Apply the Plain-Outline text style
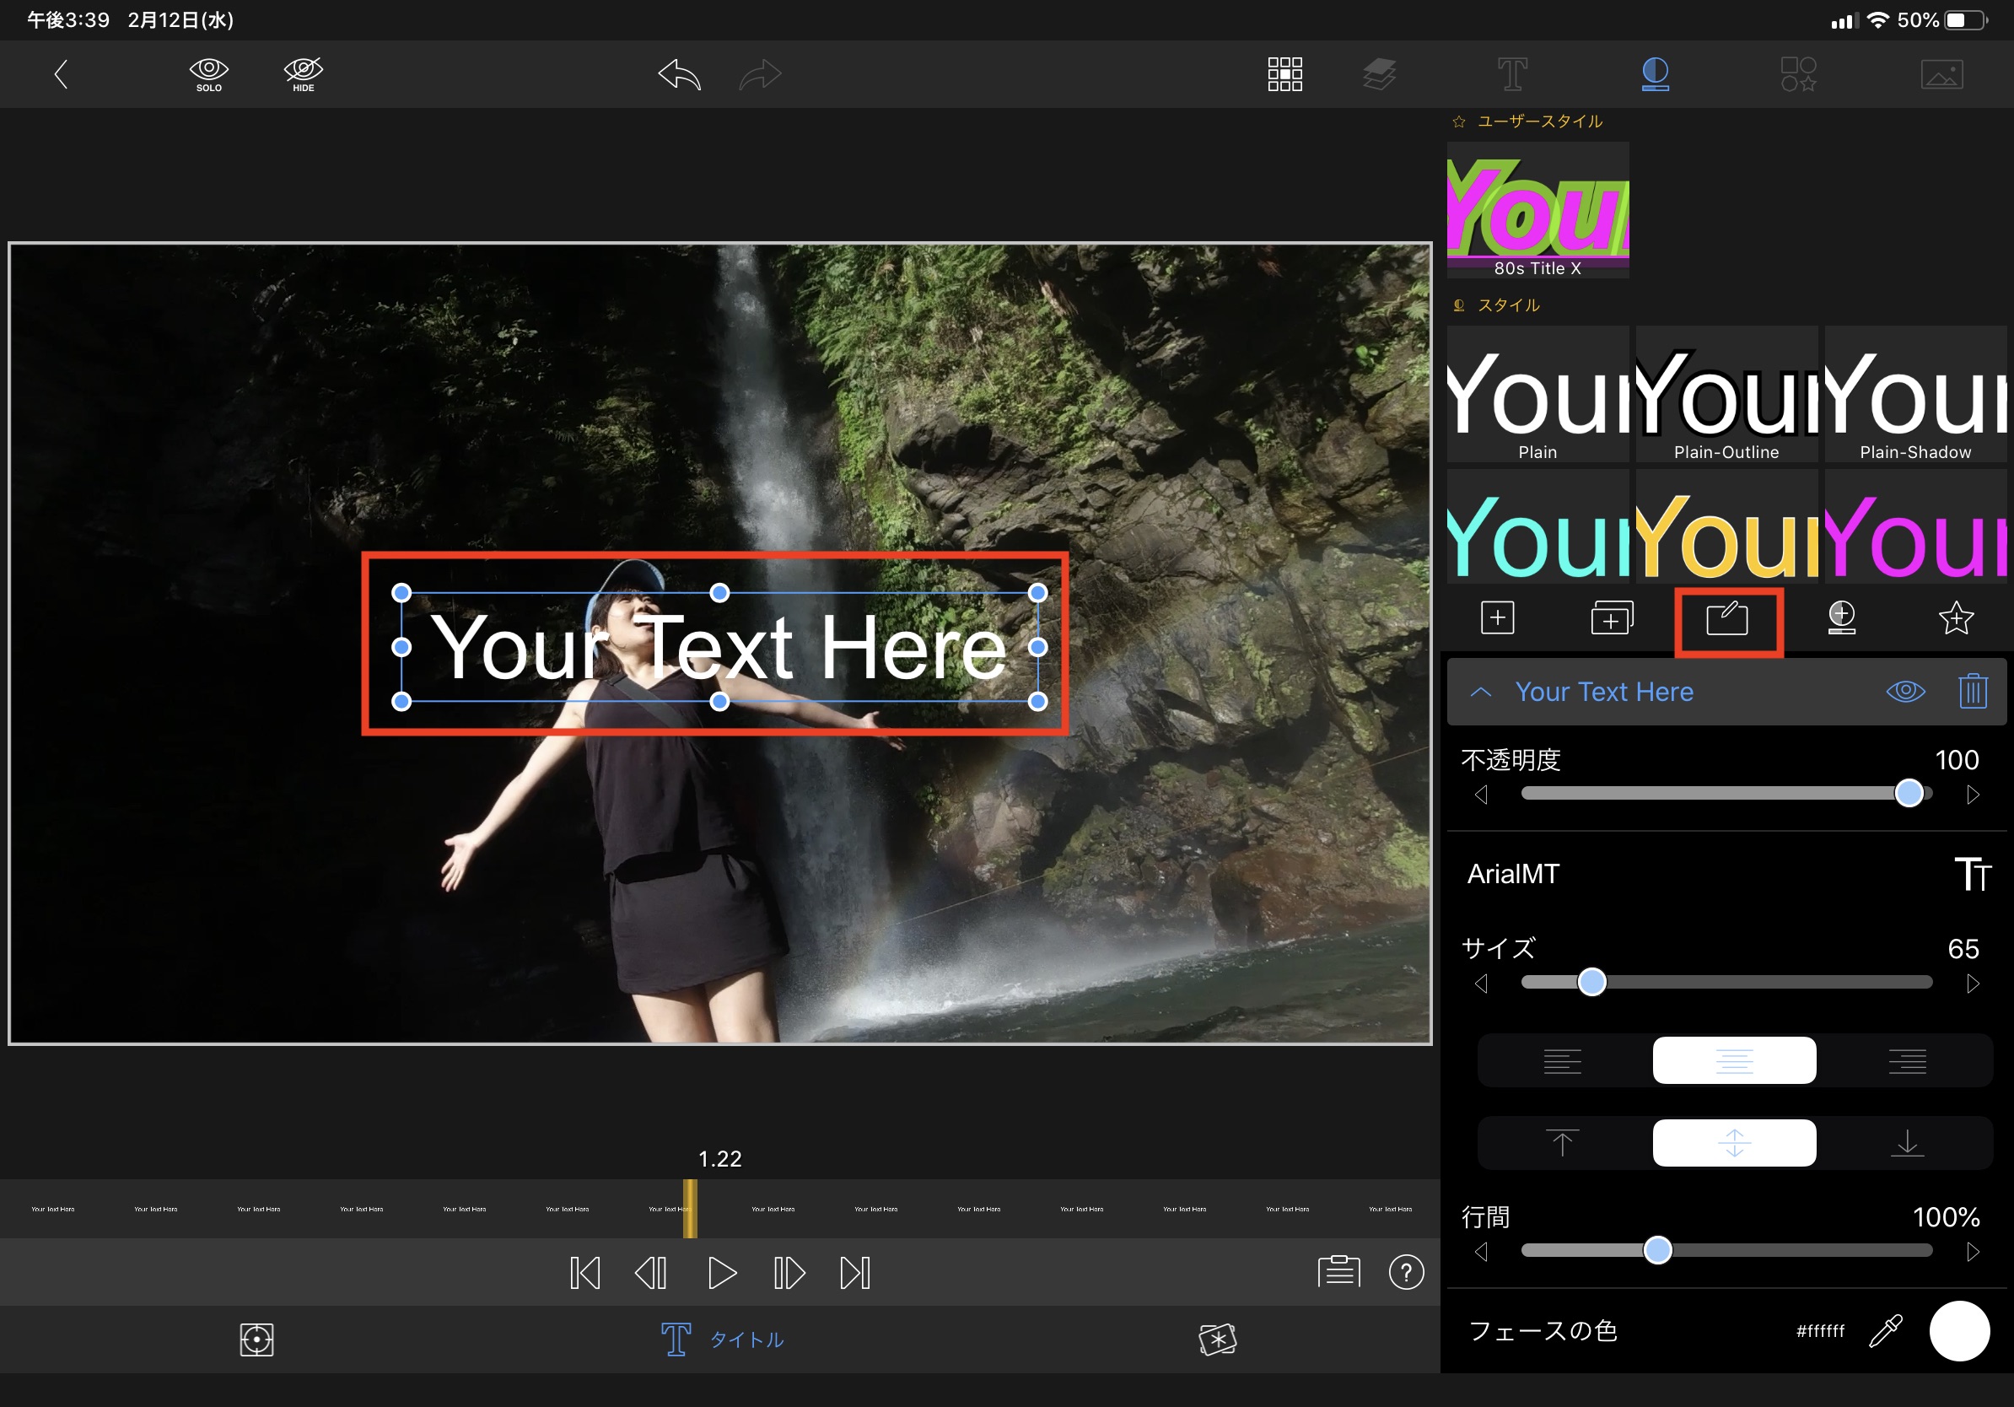 (x=1726, y=395)
